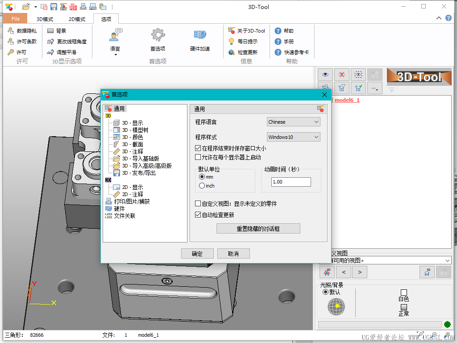The image size is (457, 343).
Task: Select 打印/图片/捕获 in preferences tree
Action: (128, 201)
